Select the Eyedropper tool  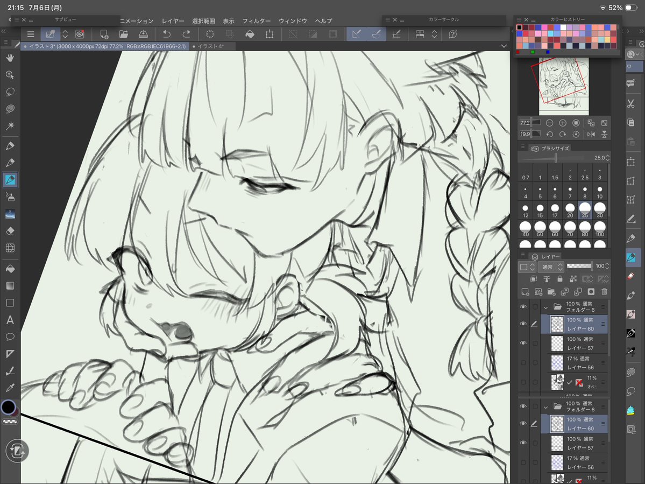point(10,388)
